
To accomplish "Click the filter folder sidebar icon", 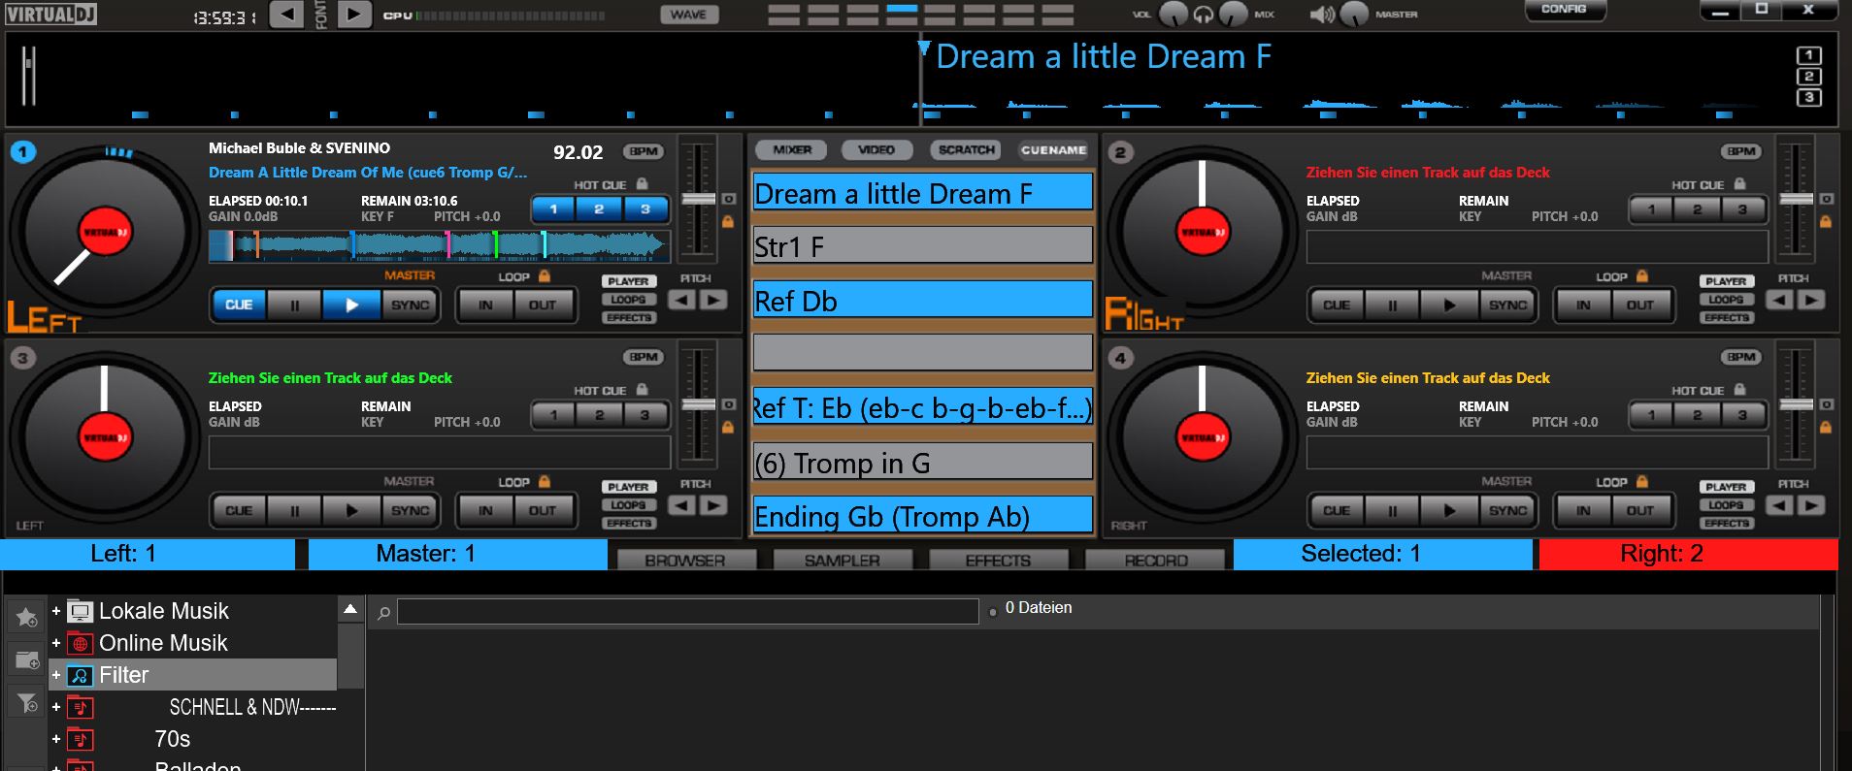I will click(x=26, y=702).
